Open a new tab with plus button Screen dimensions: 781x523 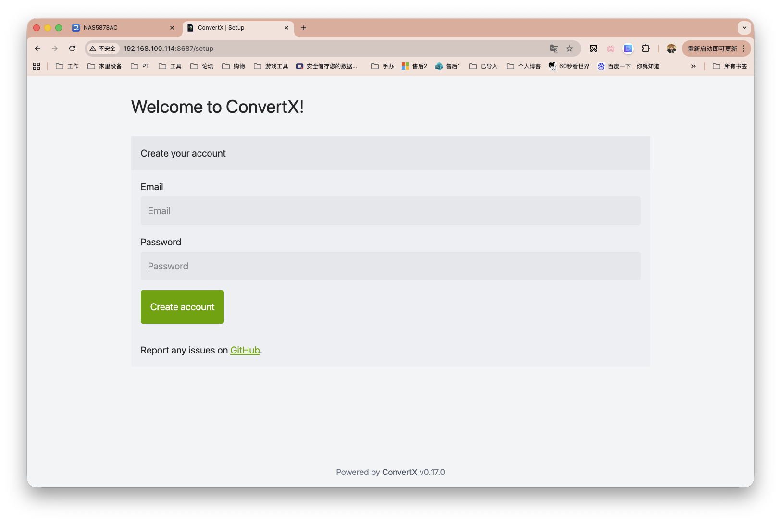(x=304, y=28)
